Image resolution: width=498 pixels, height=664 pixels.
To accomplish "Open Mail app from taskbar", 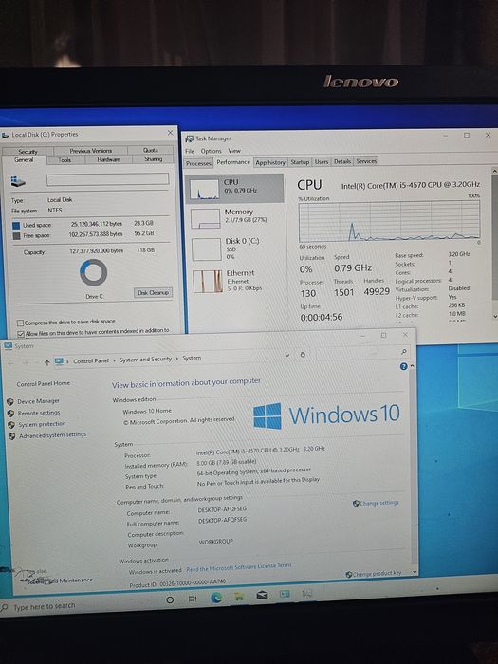I will [x=262, y=596].
